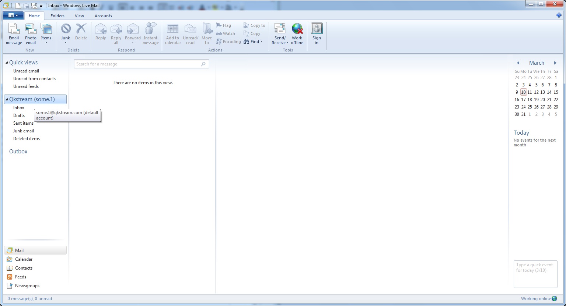This screenshot has width=566, height=306.
Task: Click the Unread/read icon
Action: [191, 34]
